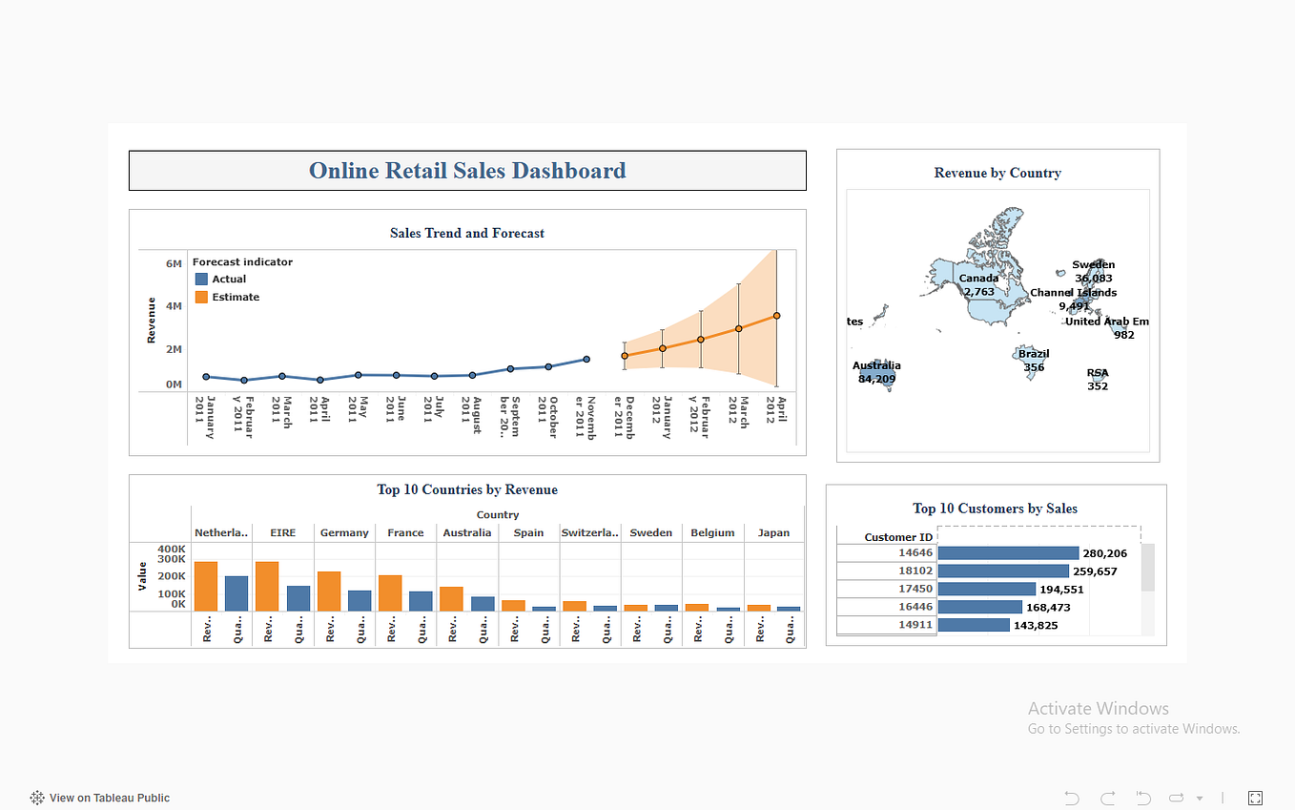This screenshot has width=1295, height=810.
Task: Click the Tableau Public logo icon
Action: tap(35, 797)
